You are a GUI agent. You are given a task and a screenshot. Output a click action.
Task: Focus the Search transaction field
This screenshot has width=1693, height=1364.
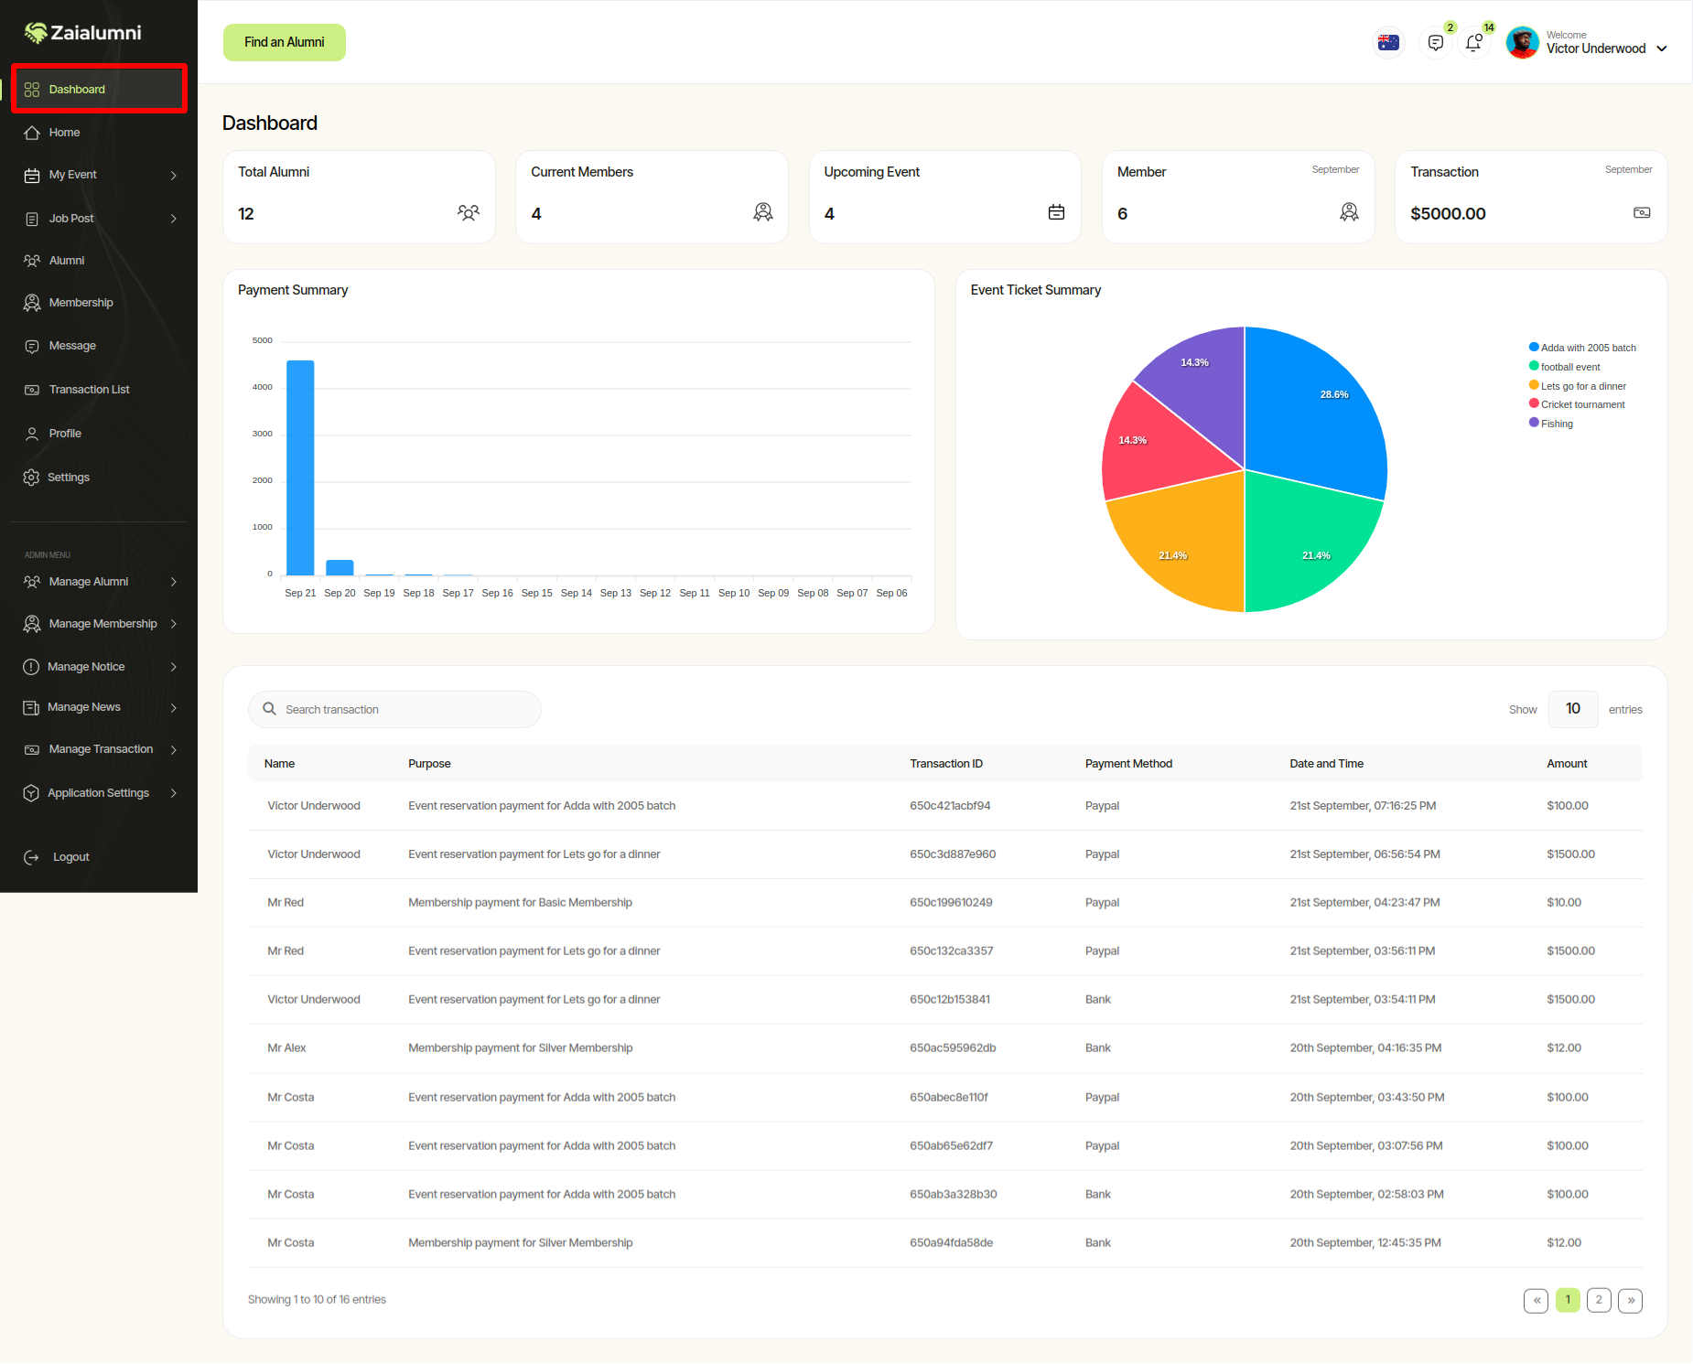394,710
